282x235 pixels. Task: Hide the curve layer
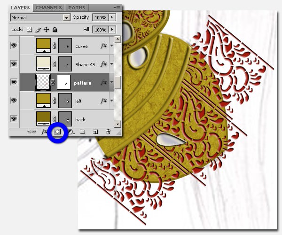click(x=14, y=45)
